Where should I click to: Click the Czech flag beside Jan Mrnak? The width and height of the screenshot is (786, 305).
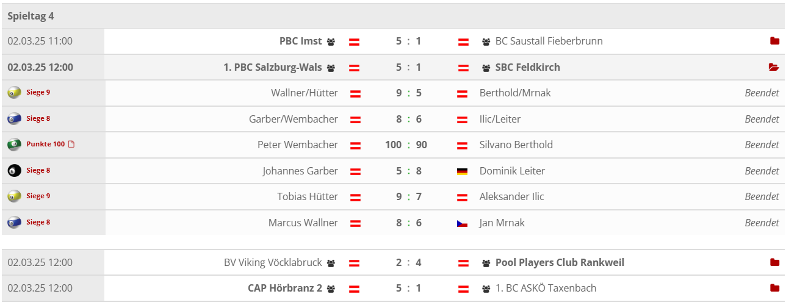[462, 223]
